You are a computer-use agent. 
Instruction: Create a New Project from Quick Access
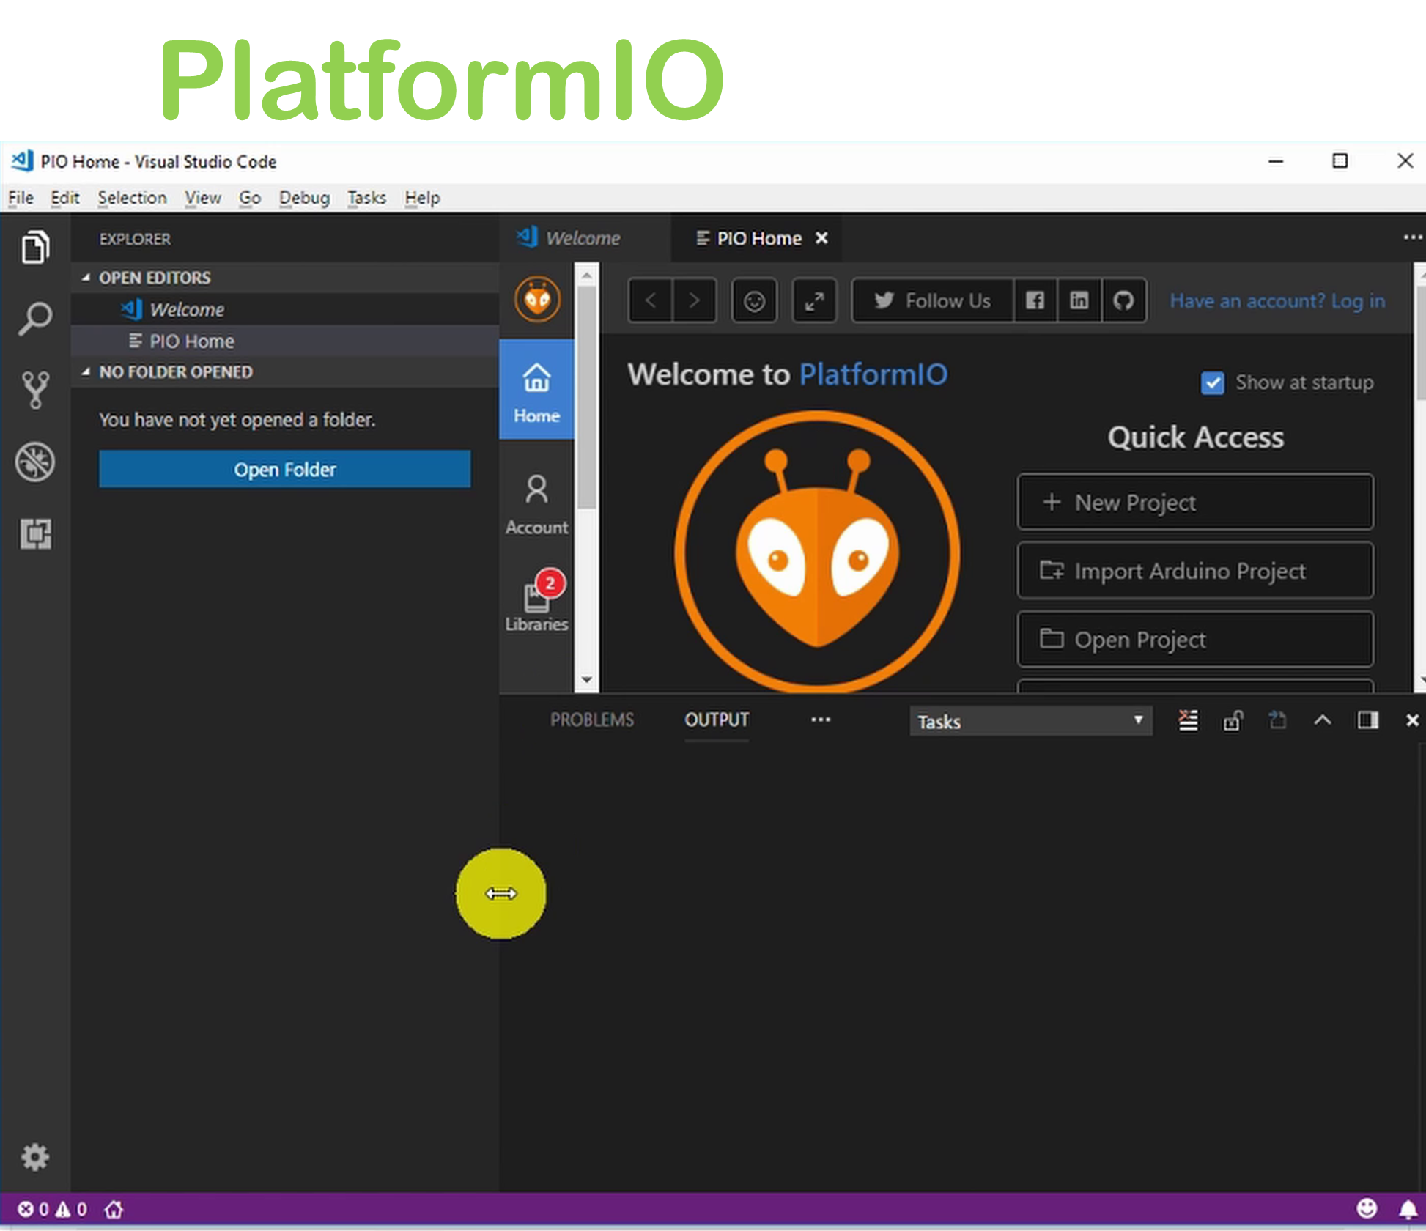(x=1194, y=502)
